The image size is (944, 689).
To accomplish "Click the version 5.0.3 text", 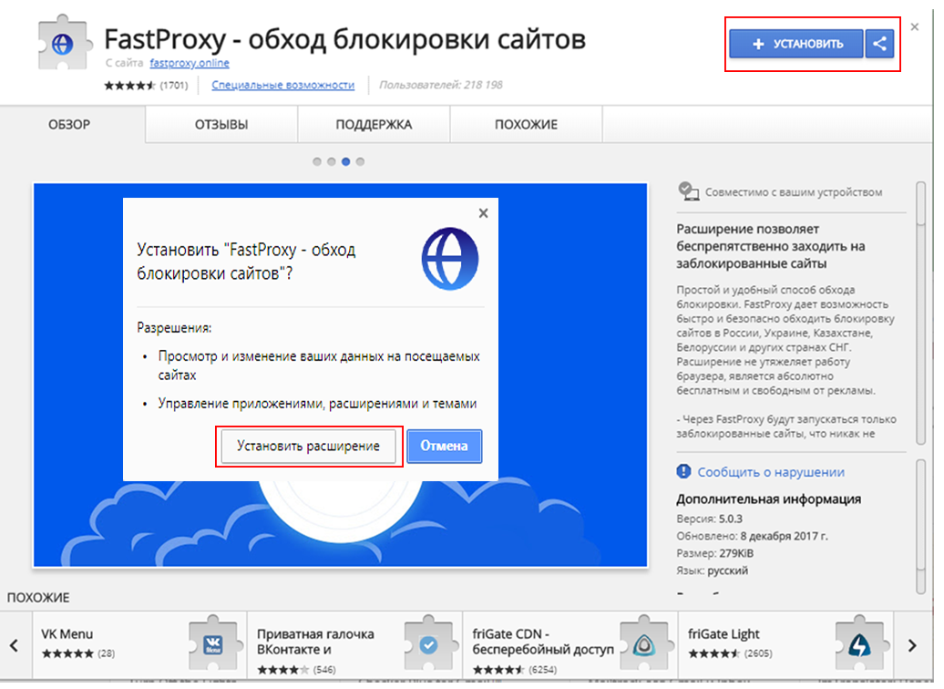I will [x=709, y=519].
